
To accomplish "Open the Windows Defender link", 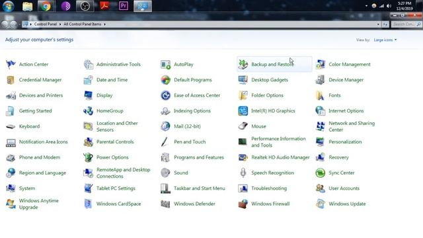I will (x=194, y=204).
